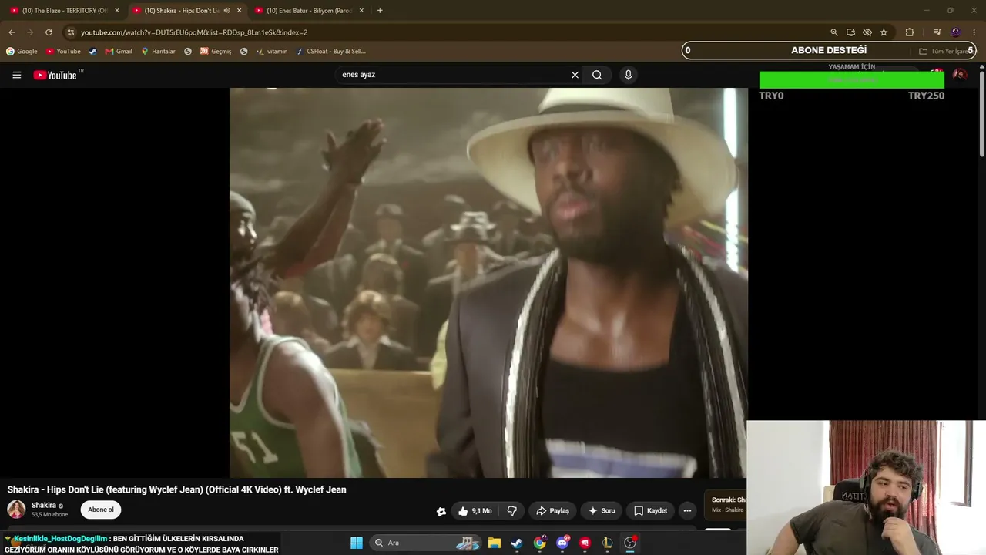Switch to The Blaze - TERRITORY tab

pos(65,11)
